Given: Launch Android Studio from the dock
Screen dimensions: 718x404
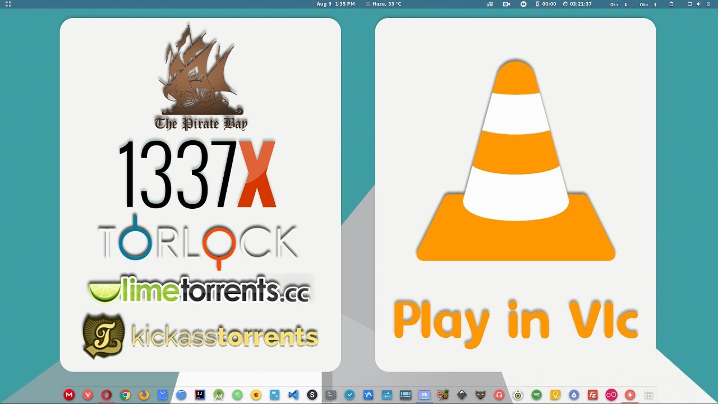Looking at the screenshot, I should pos(220,394).
